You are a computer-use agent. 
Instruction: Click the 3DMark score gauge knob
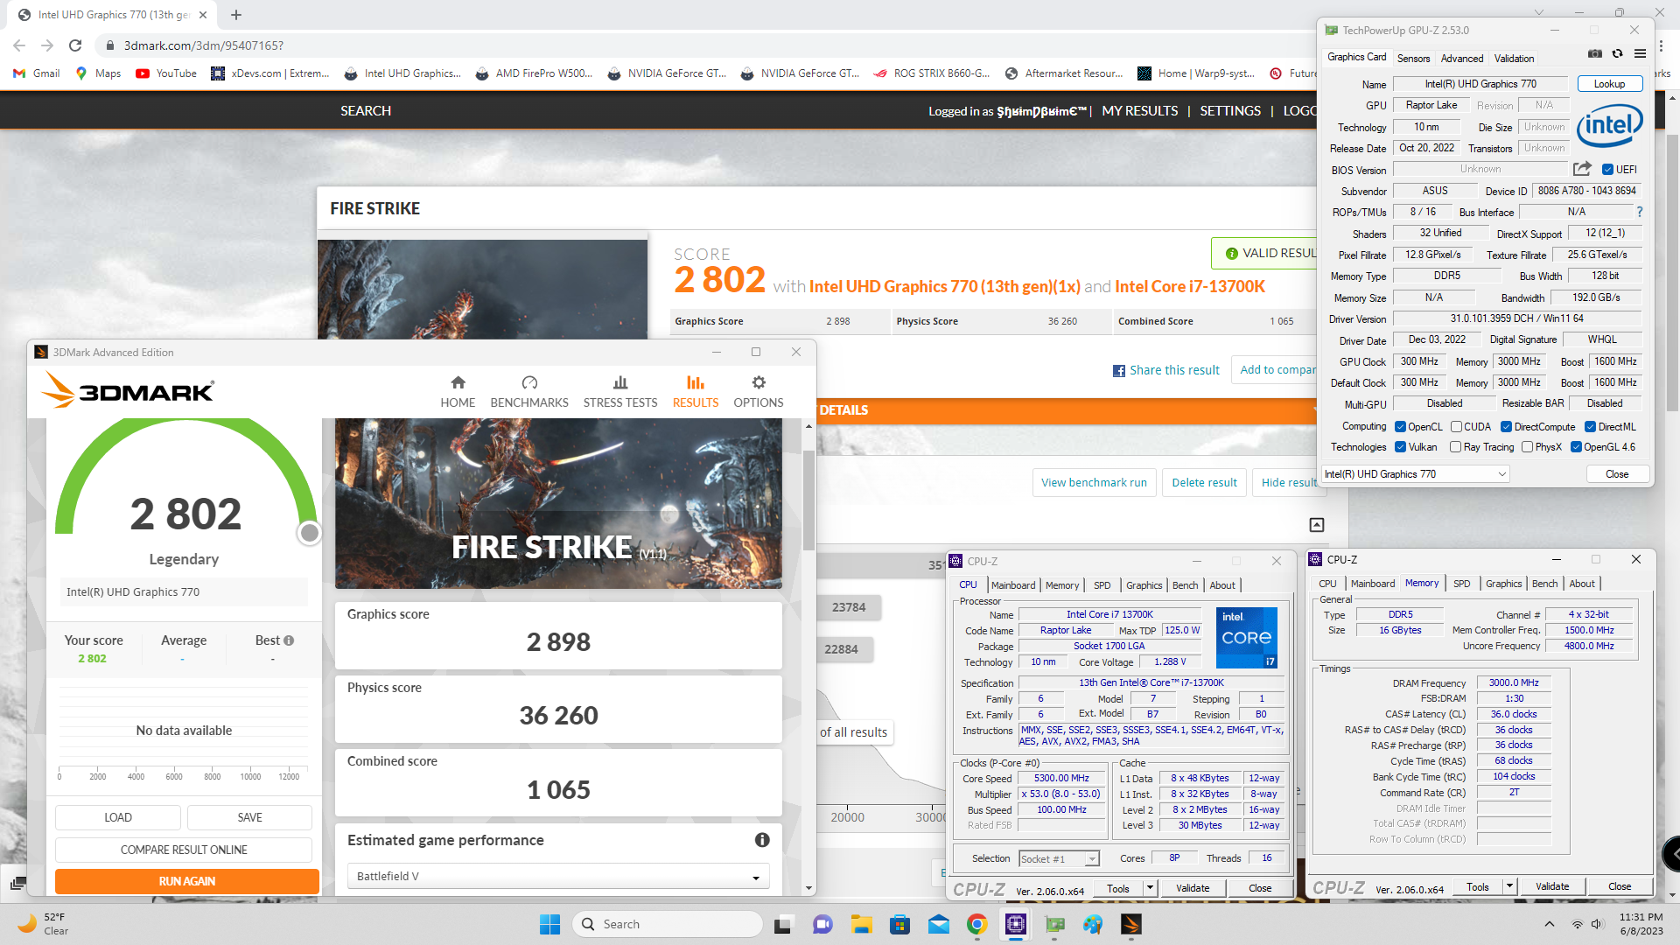tap(309, 533)
